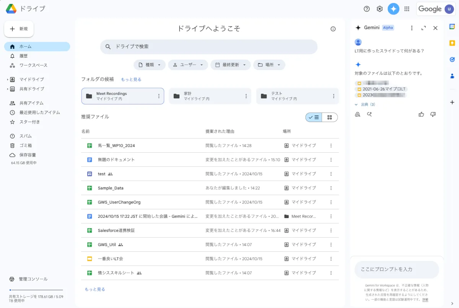Viewport: 459px width, 308px height.
Task: Expand the マイドライブ tree item
Action: click(8, 80)
